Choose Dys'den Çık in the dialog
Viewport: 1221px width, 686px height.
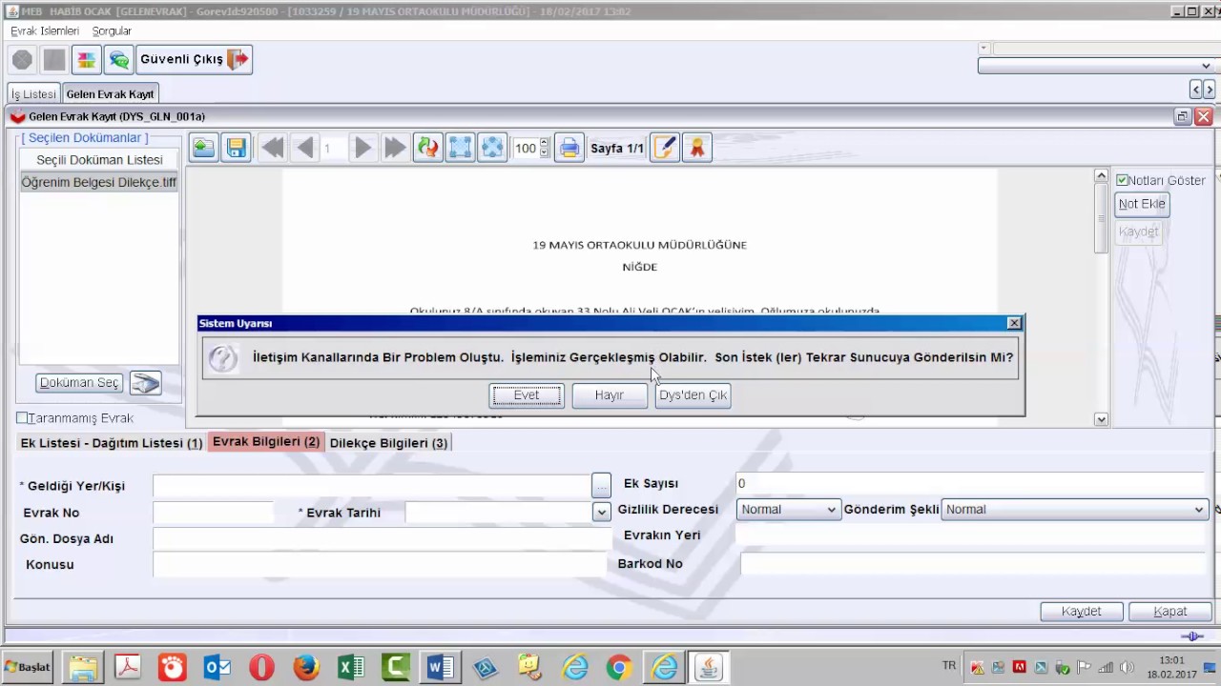693,395
